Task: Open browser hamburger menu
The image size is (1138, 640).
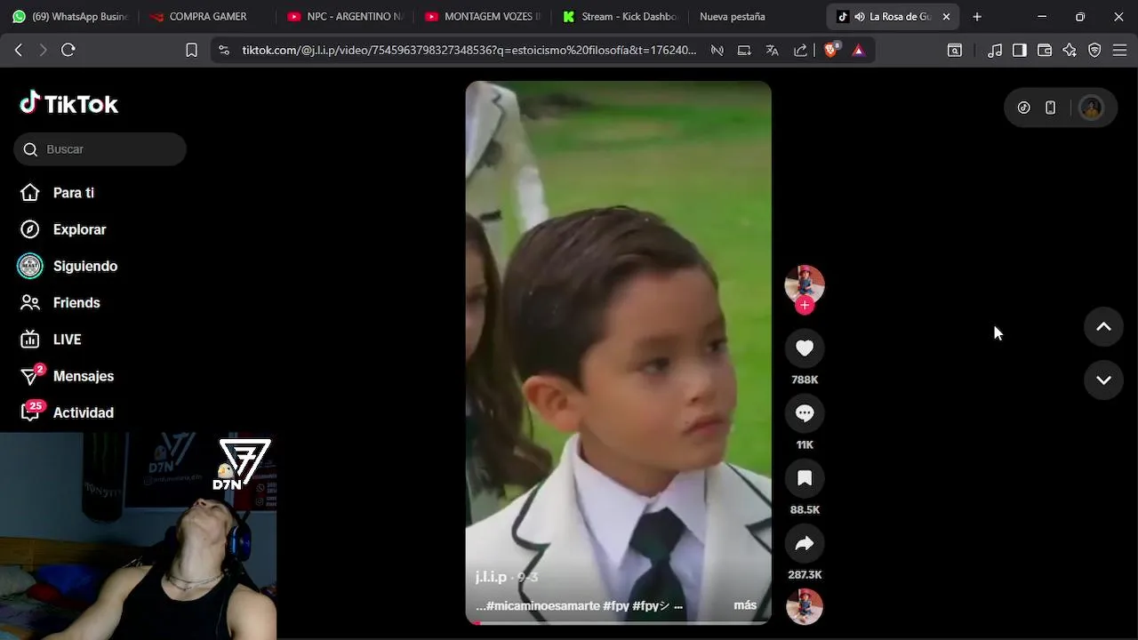Action: point(1119,51)
